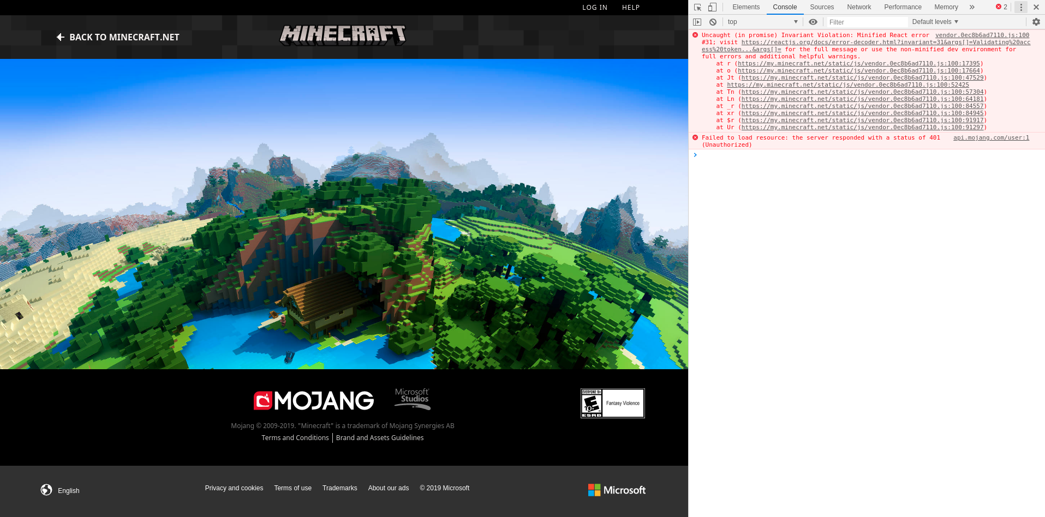Image resolution: width=1045 pixels, height=517 pixels.
Task: Click the console prompt input line
Action: (x=870, y=155)
